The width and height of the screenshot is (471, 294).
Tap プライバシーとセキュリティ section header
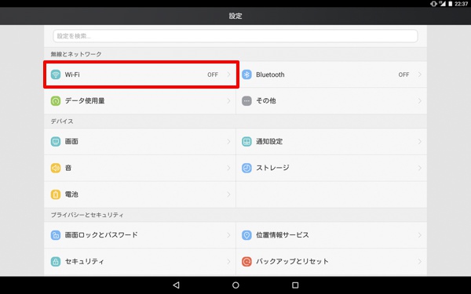tap(87, 215)
